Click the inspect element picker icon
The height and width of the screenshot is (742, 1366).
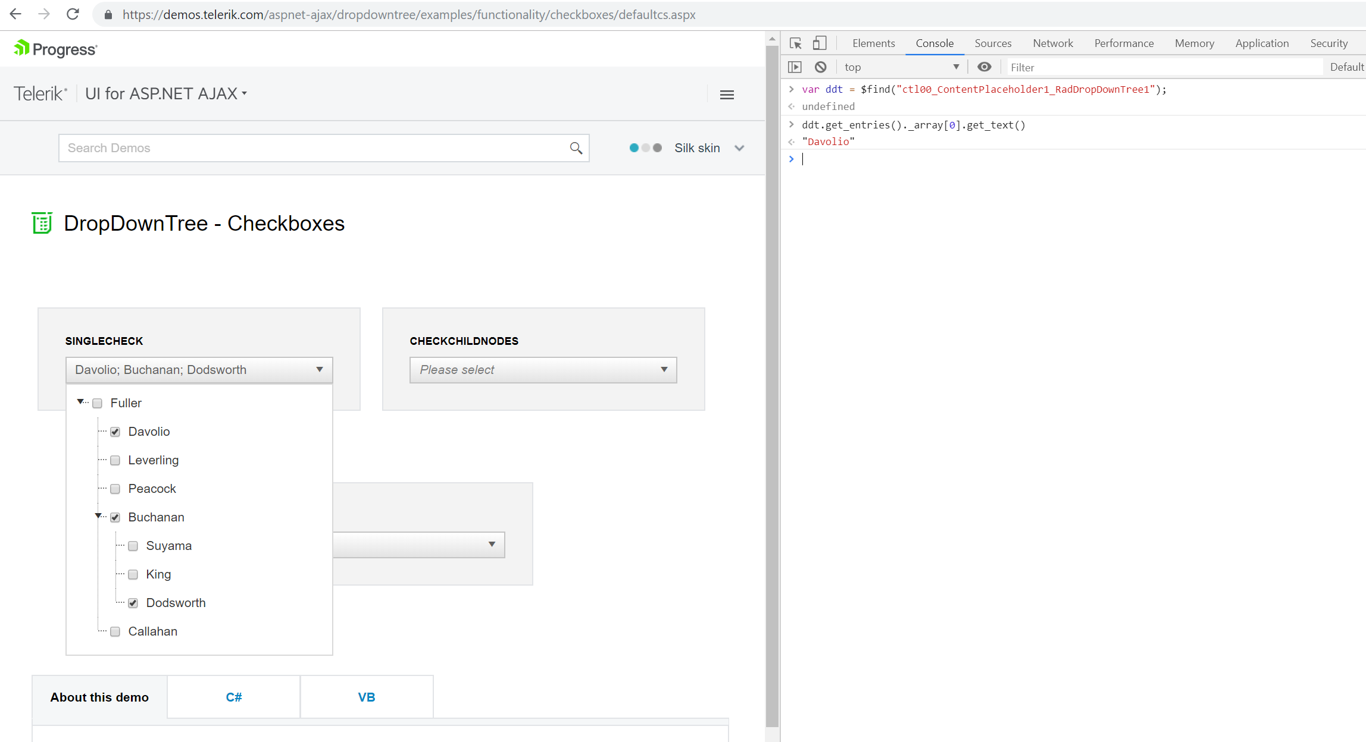[795, 43]
